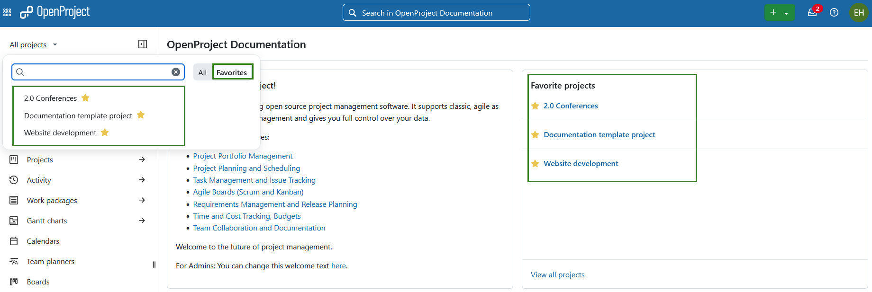The height and width of the screenshot is (292, 872).
Task: Open the notifications inbox icon
Action: click(x=812, y=13)
